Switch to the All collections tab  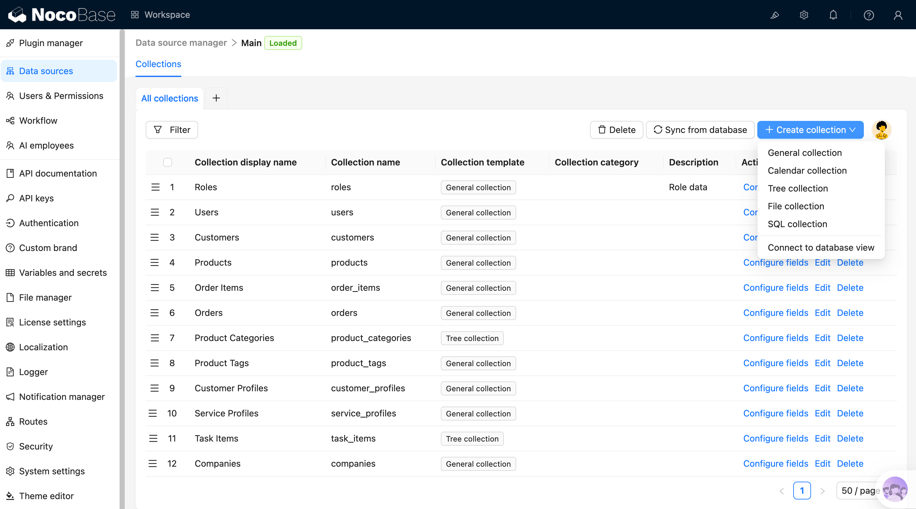click(169, 98)
